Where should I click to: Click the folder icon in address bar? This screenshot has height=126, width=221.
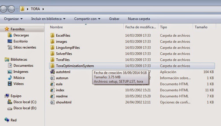point(22,9)
